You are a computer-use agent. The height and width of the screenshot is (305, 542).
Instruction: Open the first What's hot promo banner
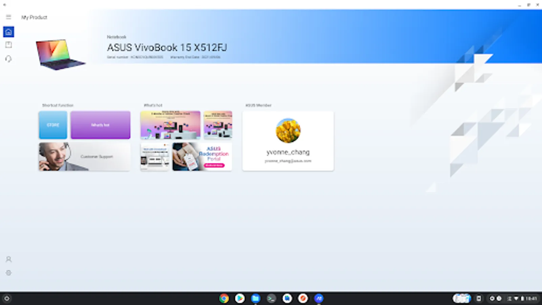click(170, 125)
